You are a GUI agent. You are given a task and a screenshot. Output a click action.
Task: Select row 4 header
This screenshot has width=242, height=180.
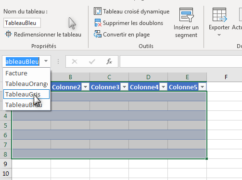(5, 116)
